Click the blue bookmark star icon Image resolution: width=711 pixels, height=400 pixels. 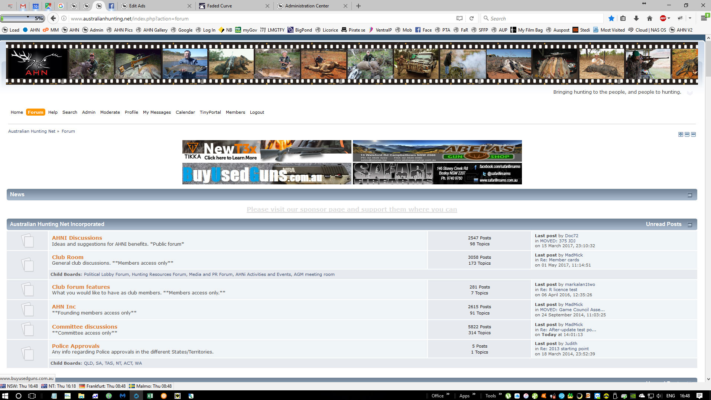pyautogui.click(x=611, y=18)
